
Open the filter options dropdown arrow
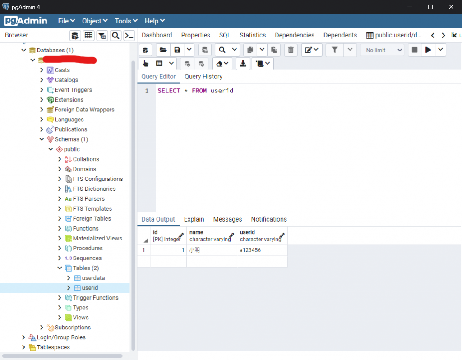click(x=350, y=50)
